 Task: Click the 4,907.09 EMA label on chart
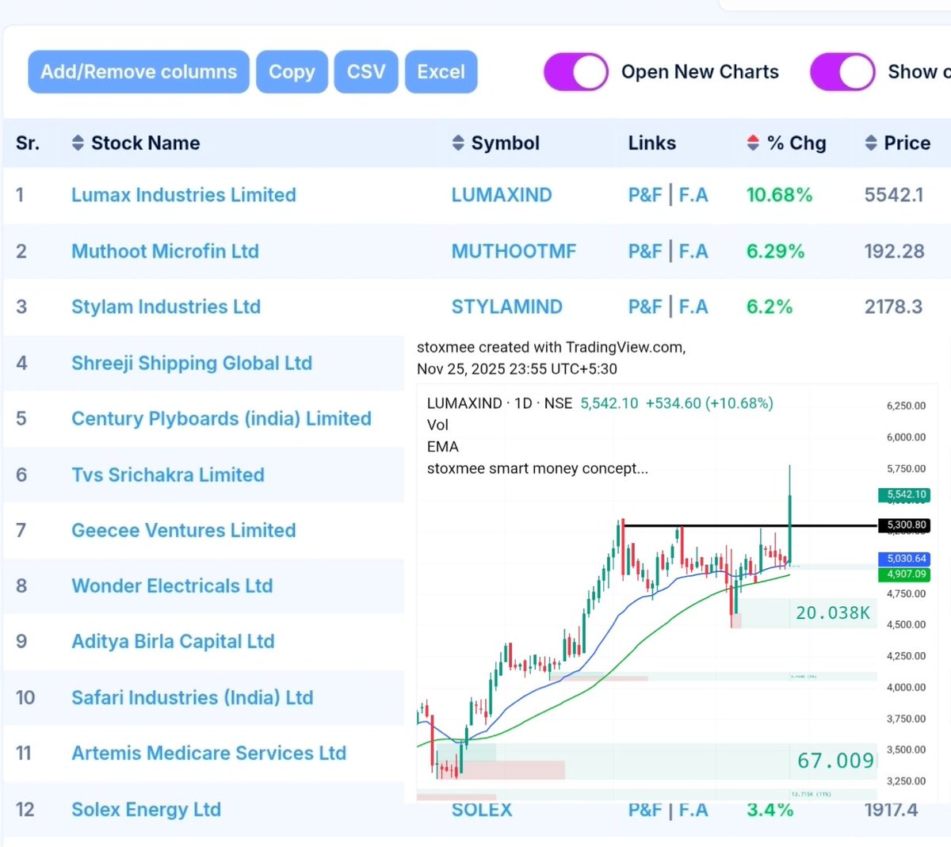click(x=903, y=574)
